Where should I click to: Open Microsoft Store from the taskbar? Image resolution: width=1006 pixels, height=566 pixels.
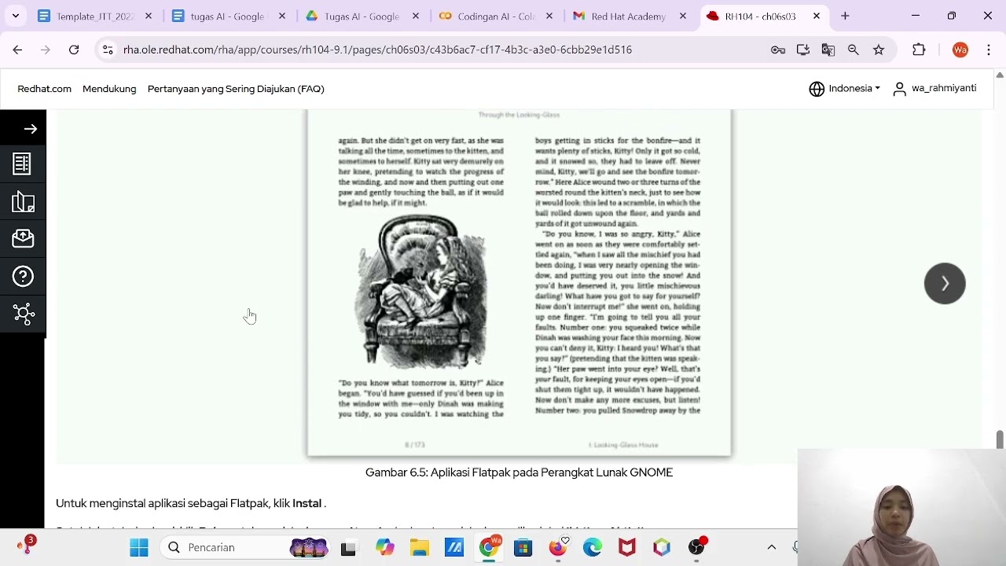click(523, 547)
